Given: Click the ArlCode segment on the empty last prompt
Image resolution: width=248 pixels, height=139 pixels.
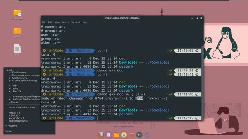Looking at the screenshot, I should point(56,118).
